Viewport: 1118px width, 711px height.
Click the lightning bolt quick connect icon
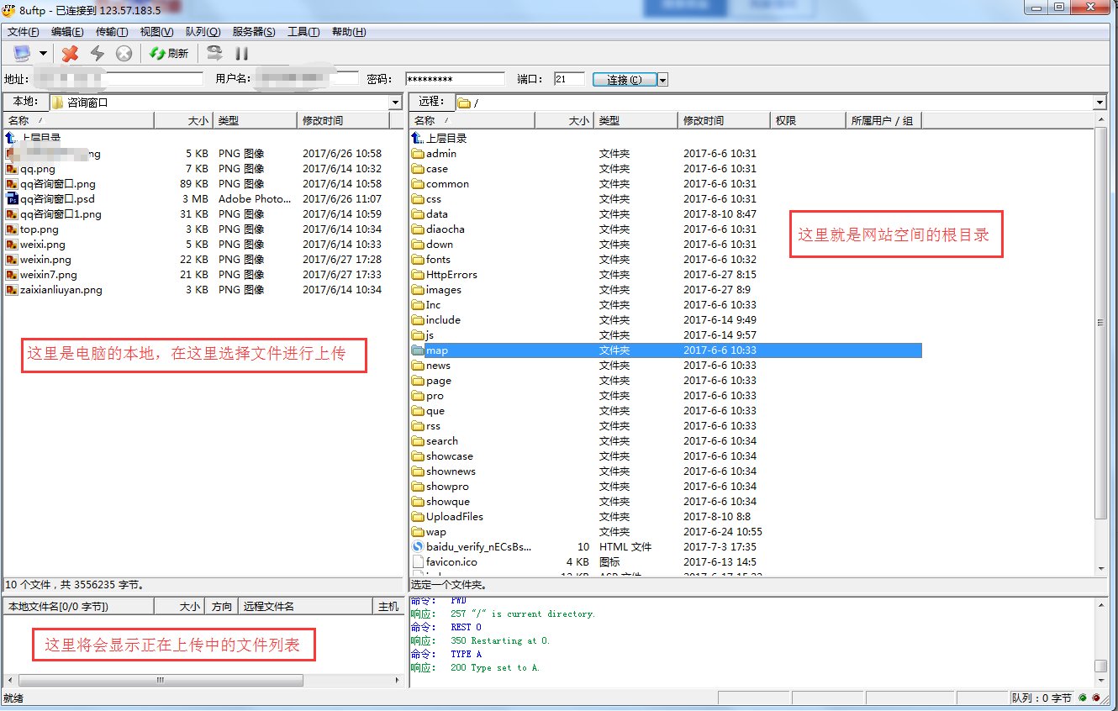(x=98, y=54)
